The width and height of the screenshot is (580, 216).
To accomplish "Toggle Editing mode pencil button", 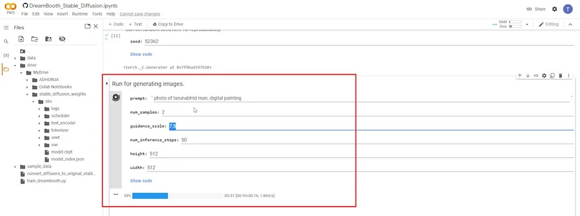I will tap(549, 24).
